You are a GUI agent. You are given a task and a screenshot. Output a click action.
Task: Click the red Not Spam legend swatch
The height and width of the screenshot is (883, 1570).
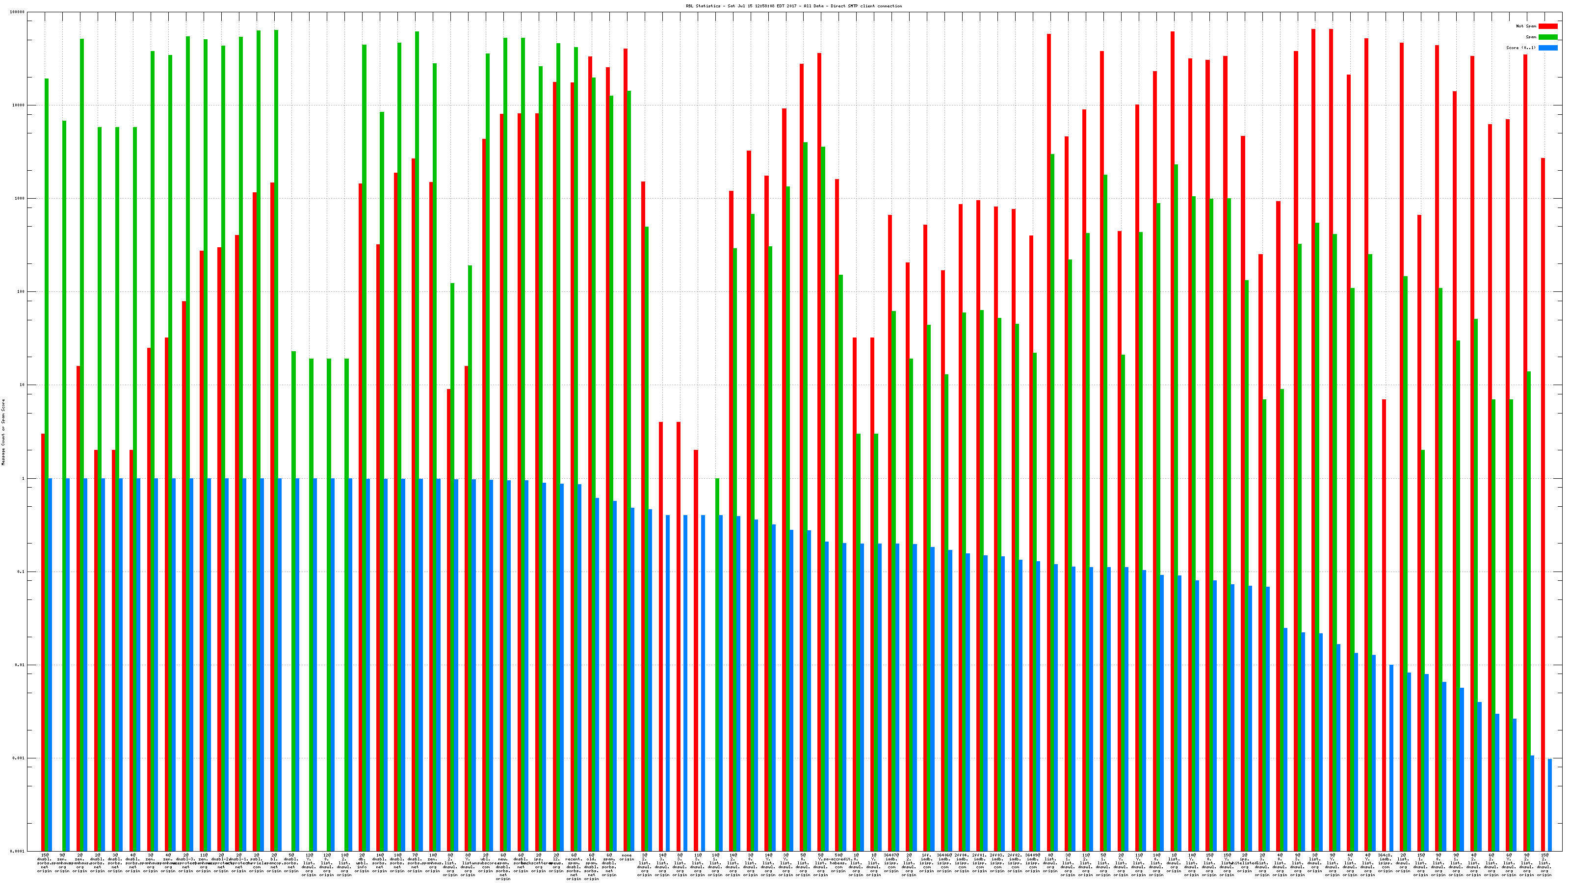coord(1548,26)
